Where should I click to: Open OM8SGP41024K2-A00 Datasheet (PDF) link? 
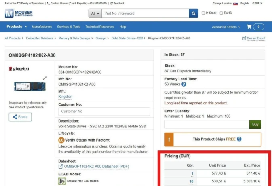coord(97,167)
